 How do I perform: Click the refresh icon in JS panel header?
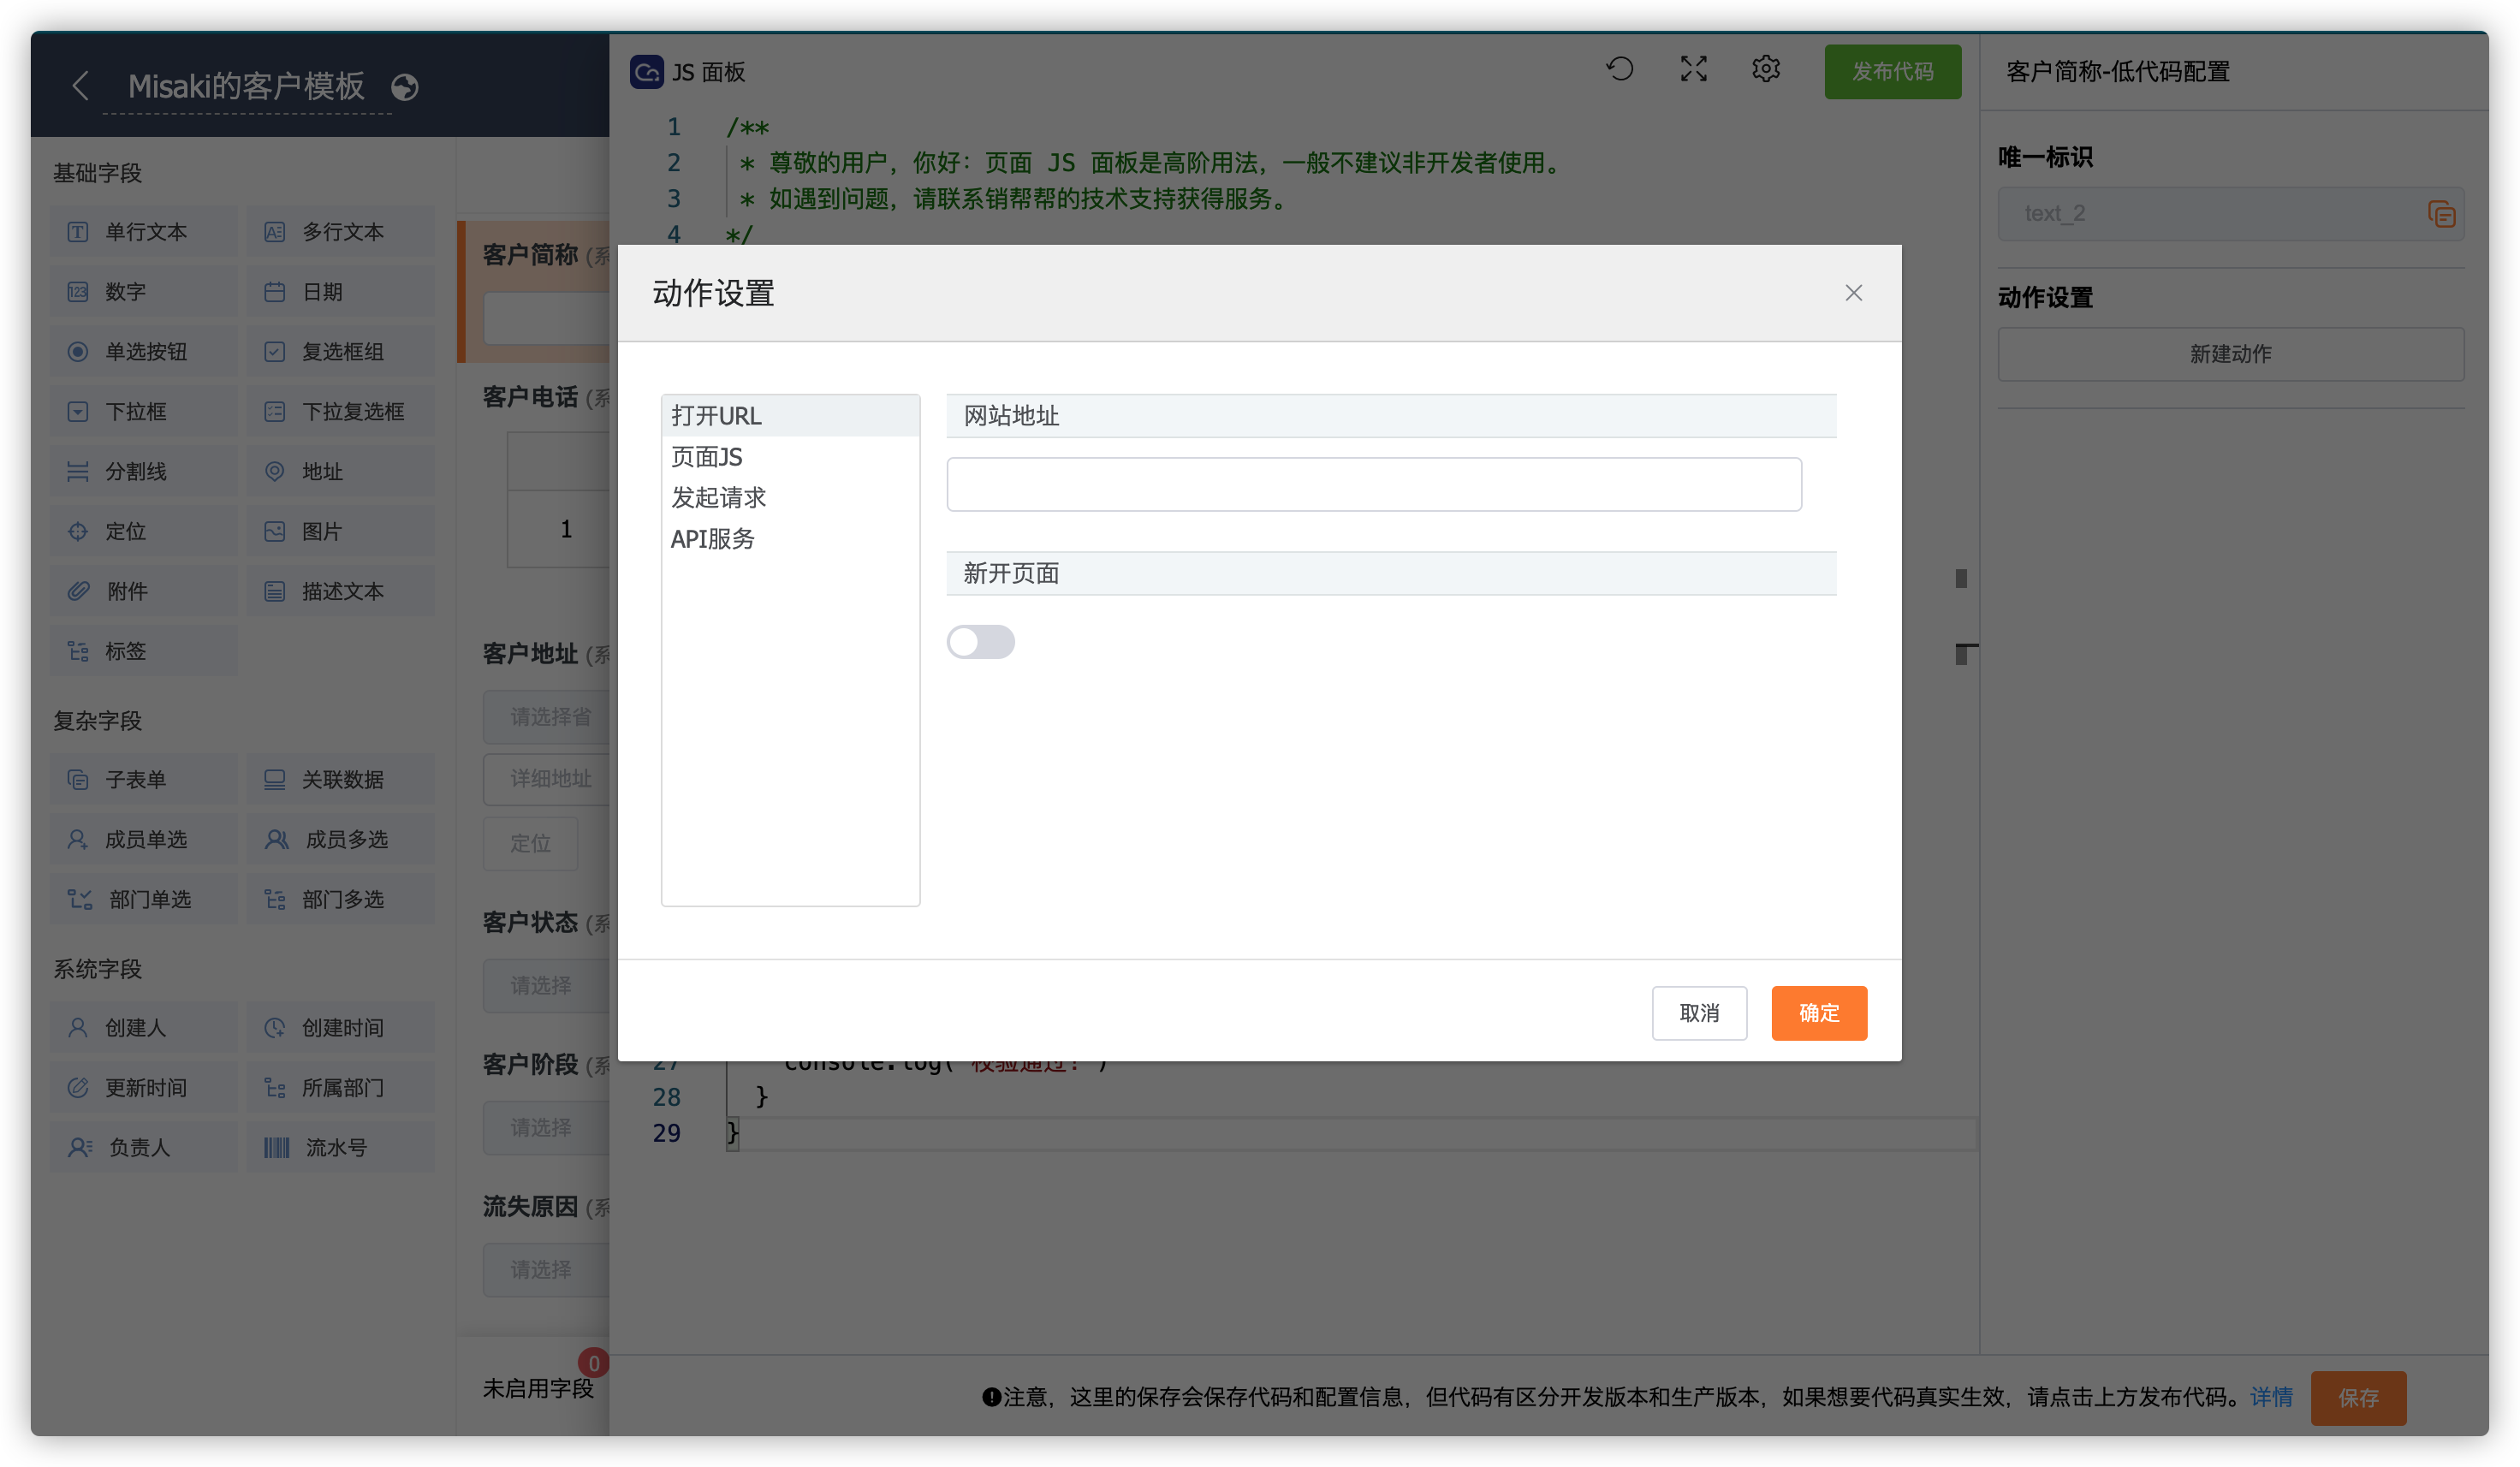pos(1619,69)
